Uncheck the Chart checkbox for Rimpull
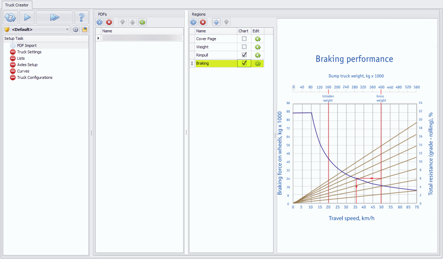This screenshot has width=443, height=259. click(244, 55)
